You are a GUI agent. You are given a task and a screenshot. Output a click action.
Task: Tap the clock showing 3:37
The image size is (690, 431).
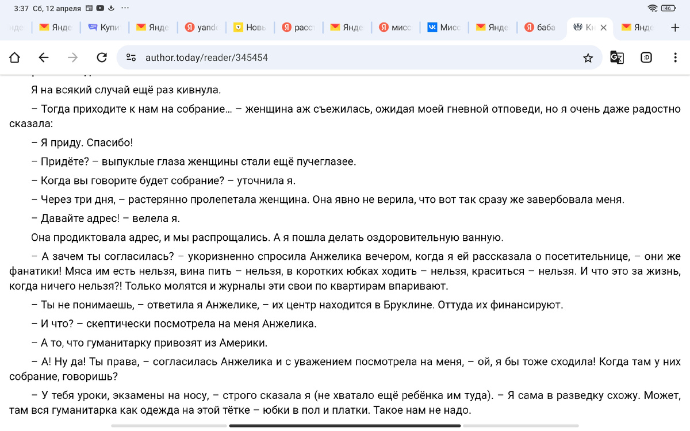[21, 9]
